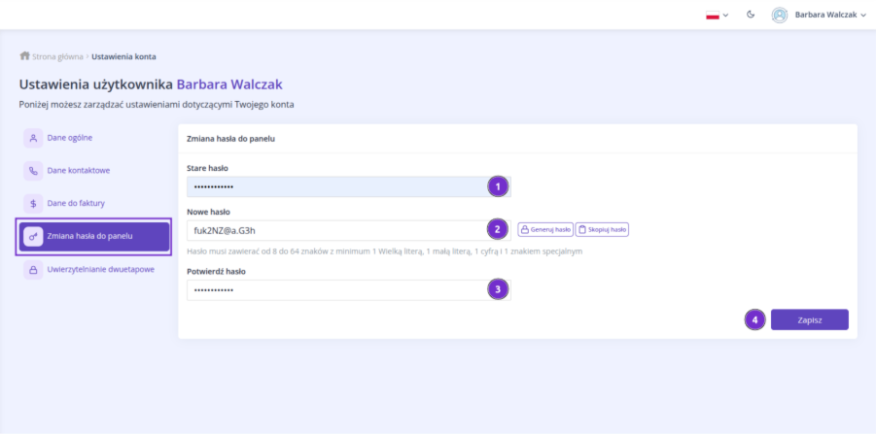Click the phone icon beside Dane kontaktowe

point(33,170)
